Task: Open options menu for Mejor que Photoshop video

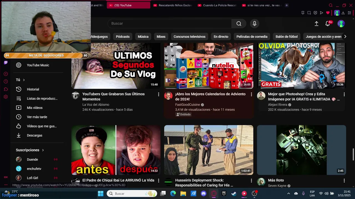Action: (344, 94)
